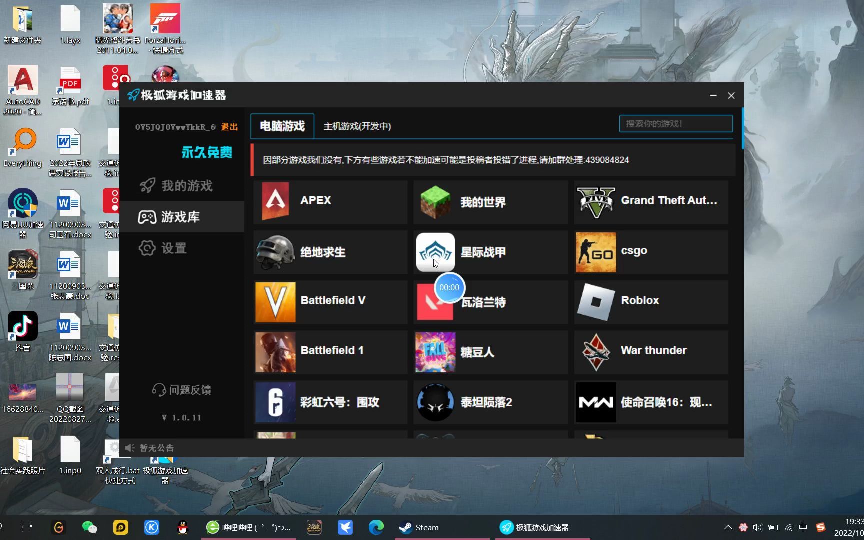Choose the Grand Theft Auto V icon
The image size is (864, 540).
(596, 202)
